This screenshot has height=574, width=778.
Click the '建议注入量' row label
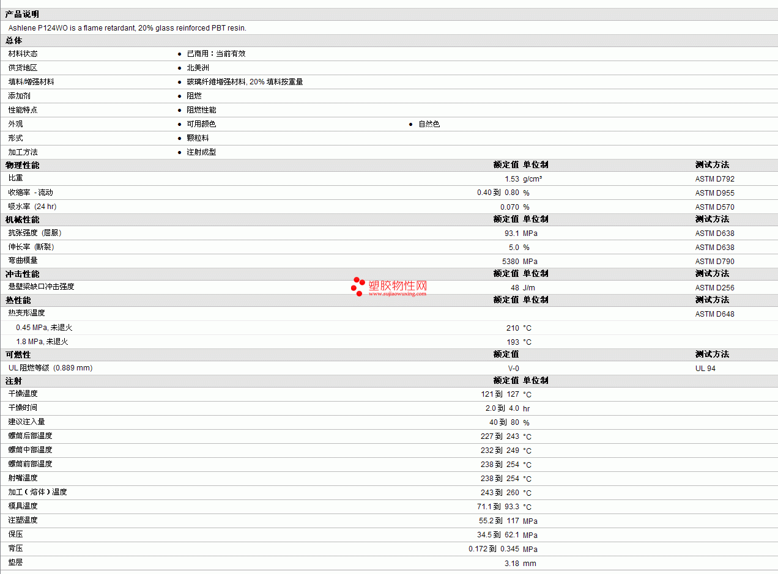click(x=26, y=422)
